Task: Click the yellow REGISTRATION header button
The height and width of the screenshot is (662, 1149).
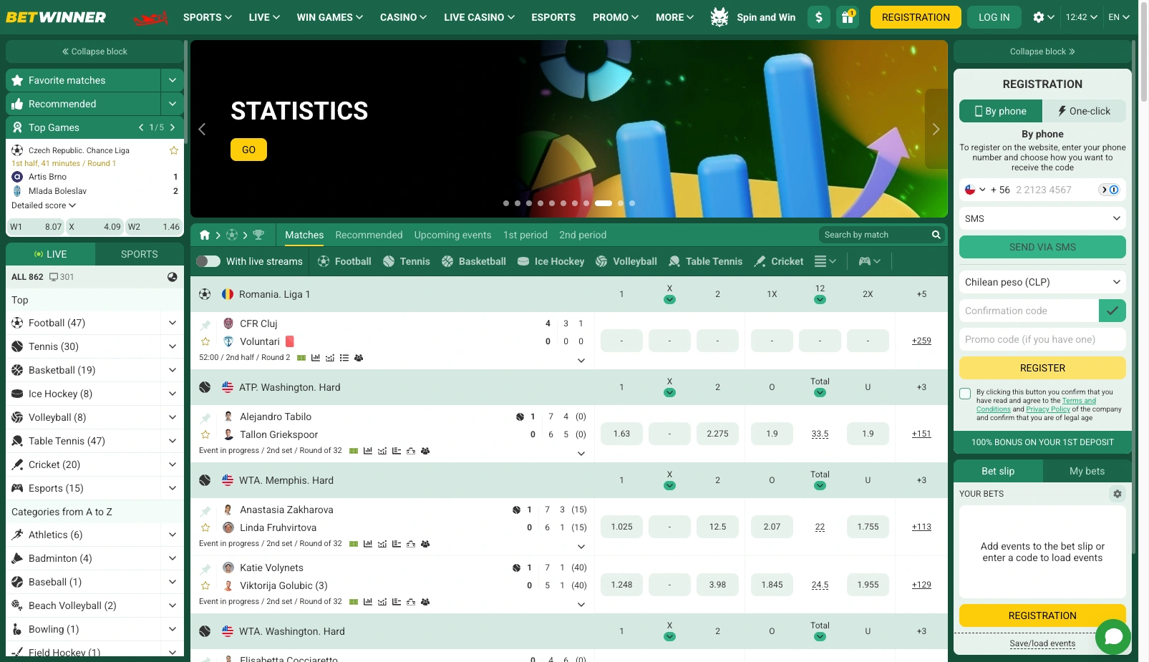Action: tap(916, 17)
